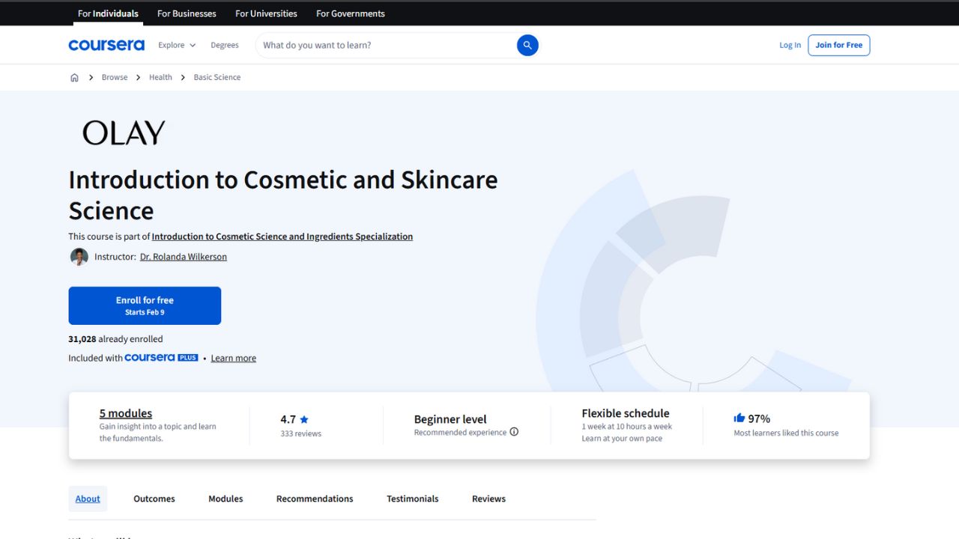Select For Universities in the top bar
This screenshot has width=959, height=539.
click(266, 13)
